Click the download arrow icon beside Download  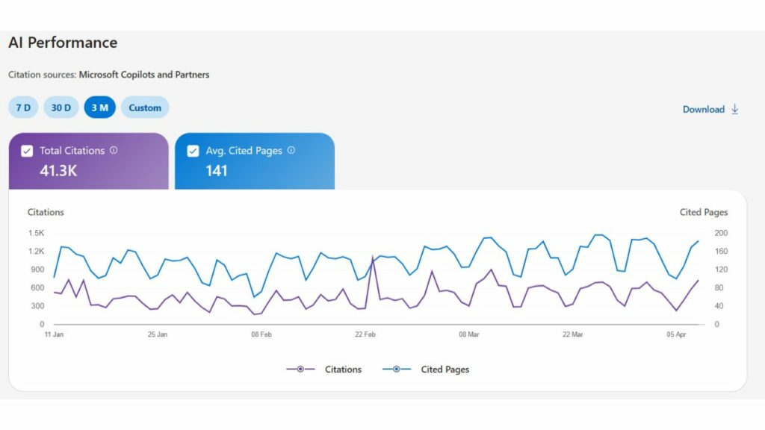(734, 109)
